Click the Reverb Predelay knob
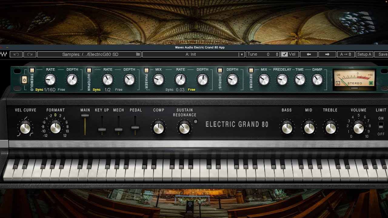Image resolution: width=388 pixels, height=218 pixels. point(282,80)
